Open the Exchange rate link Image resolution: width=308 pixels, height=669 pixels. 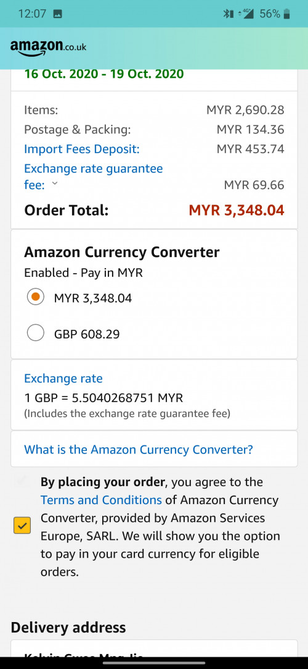[63, 379]
